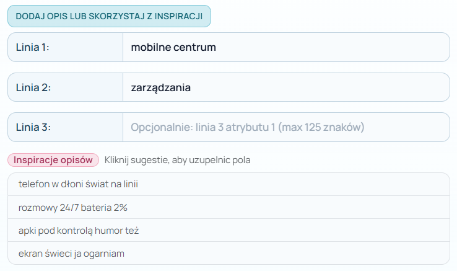Choose suggestion 'rozmowy 24/7 bateria 2%'
457x271 pixels.
click(x=73, y=207)
